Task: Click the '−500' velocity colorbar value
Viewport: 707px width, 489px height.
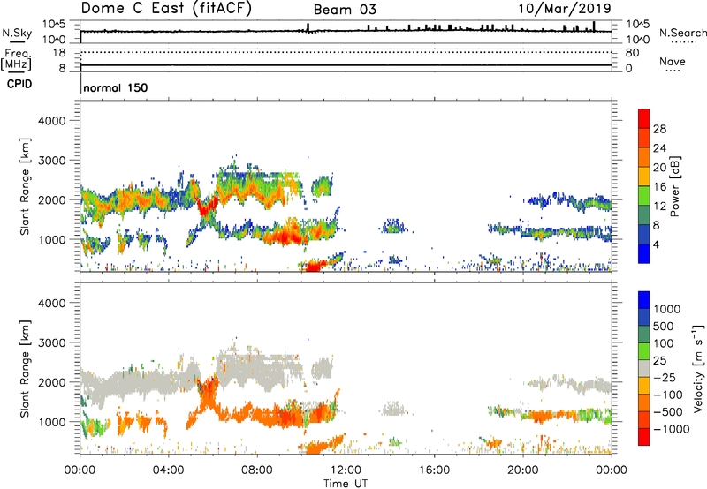Action: pyautogui.click(x=668, y=412)
